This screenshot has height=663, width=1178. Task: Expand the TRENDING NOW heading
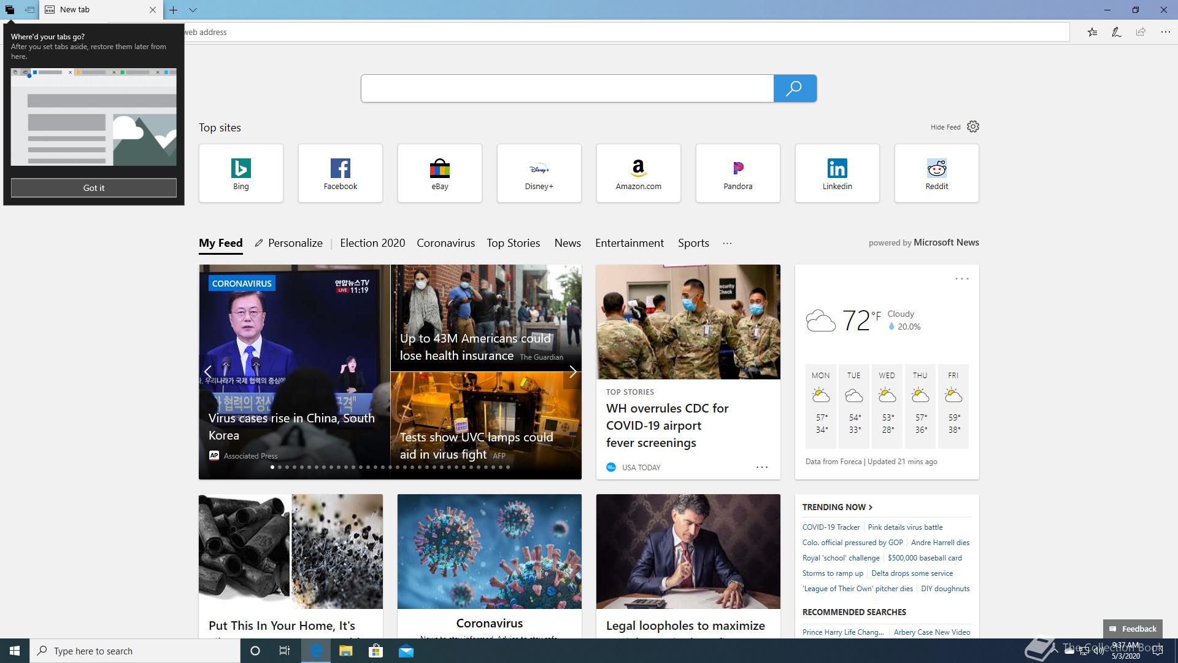click(x=837, y=507)
